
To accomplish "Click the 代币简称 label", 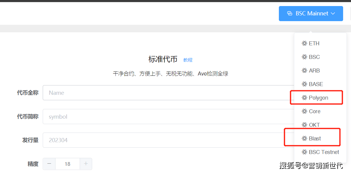I will click(28, 117).
